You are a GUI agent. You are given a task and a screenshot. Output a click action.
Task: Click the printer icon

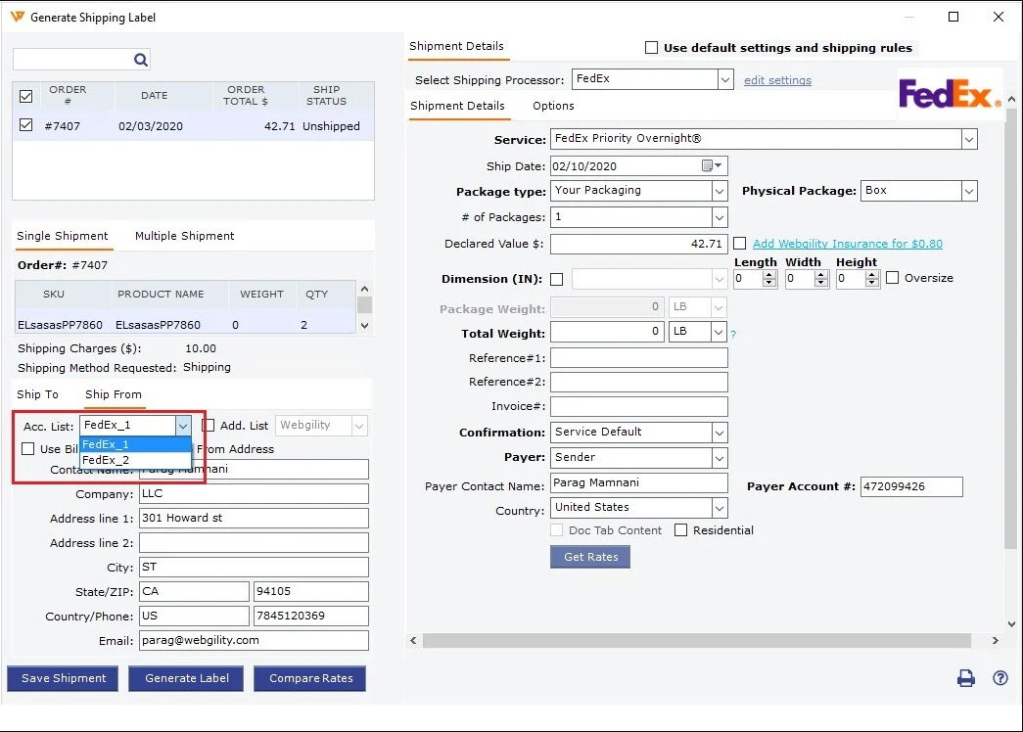tap(965, 678)
